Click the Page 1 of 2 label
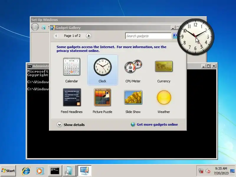This screenshot has height=177, width=236. (x=72, y=36)
